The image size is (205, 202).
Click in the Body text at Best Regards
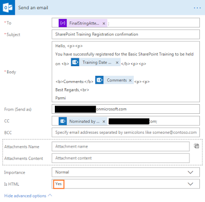click(x=72, y=90)
